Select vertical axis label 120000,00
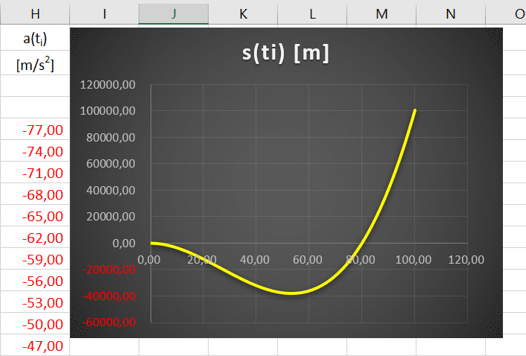Viewport: 526px width, 356px height. pyautogui.click(x=109, y=85)
